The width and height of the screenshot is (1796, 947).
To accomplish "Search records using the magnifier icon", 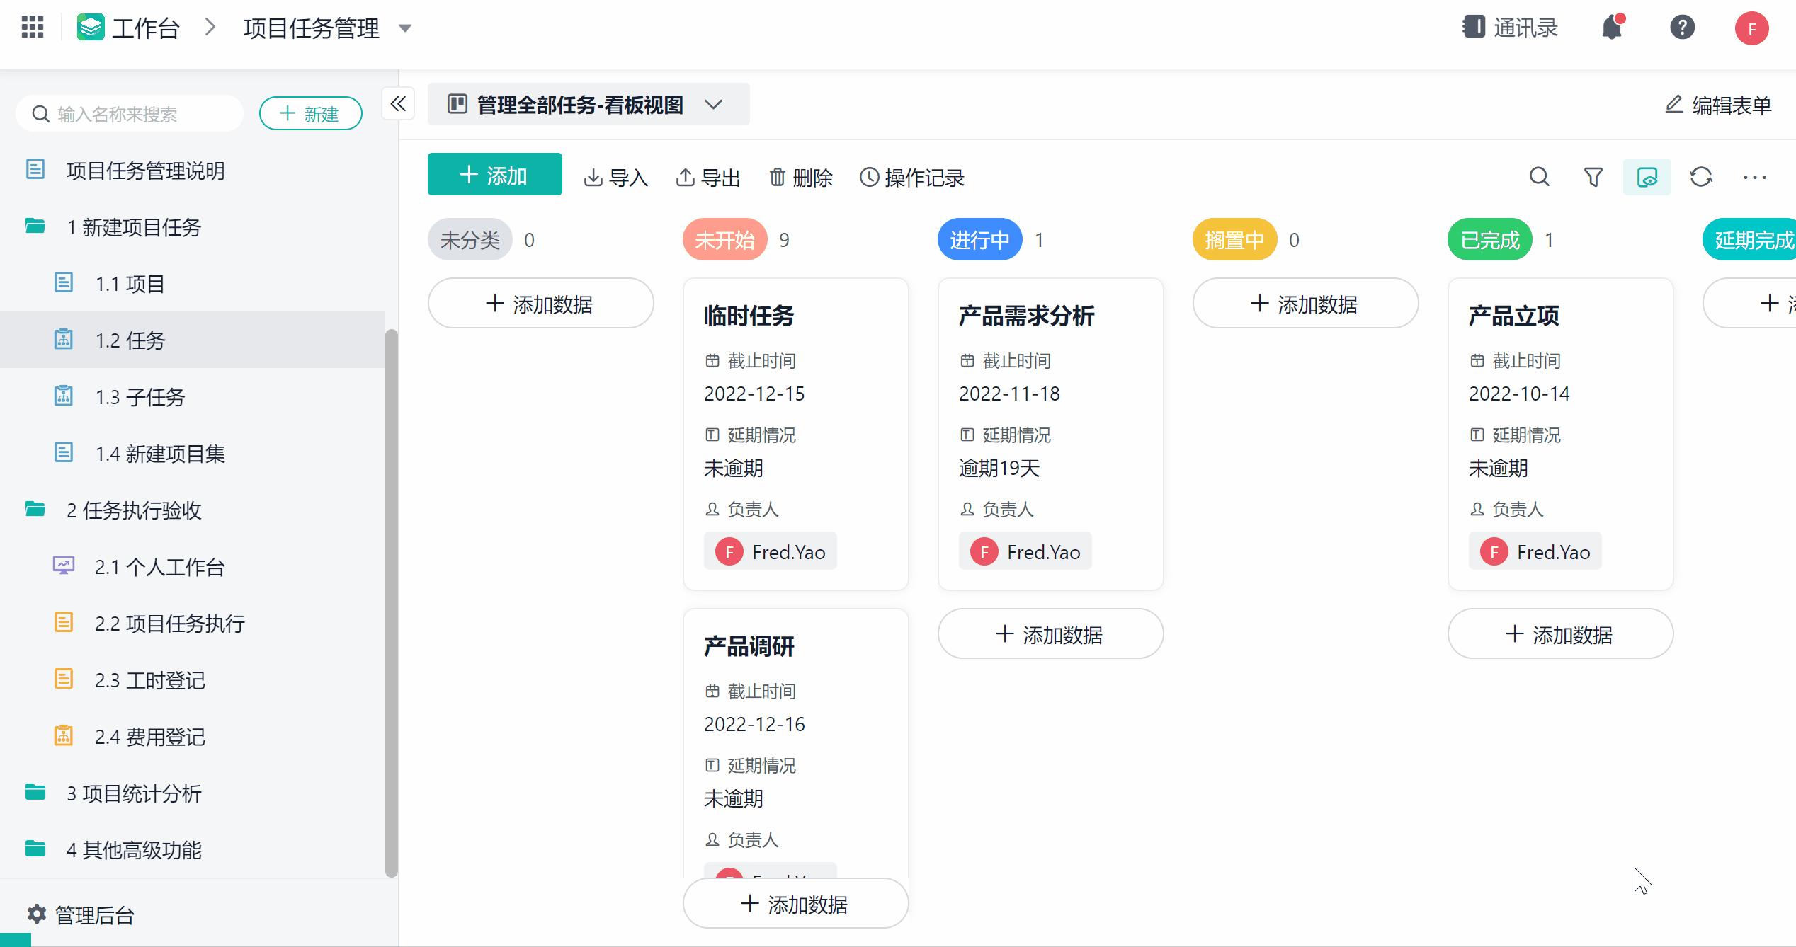I will (x=1538, y=177).
